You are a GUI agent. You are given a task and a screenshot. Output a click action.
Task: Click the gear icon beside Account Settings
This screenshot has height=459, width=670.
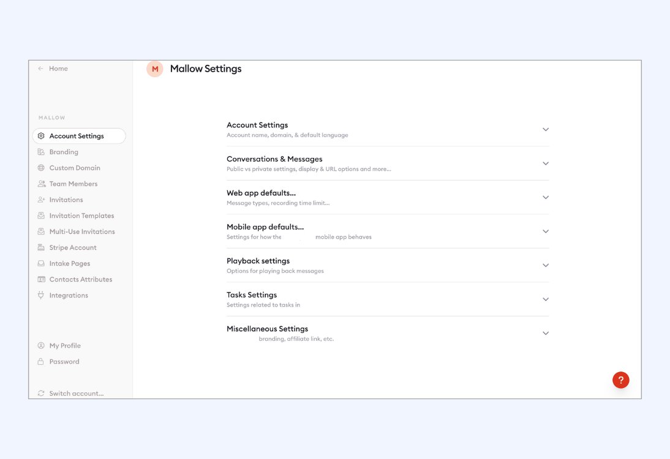pyautogui.click(x=41, y=136)
